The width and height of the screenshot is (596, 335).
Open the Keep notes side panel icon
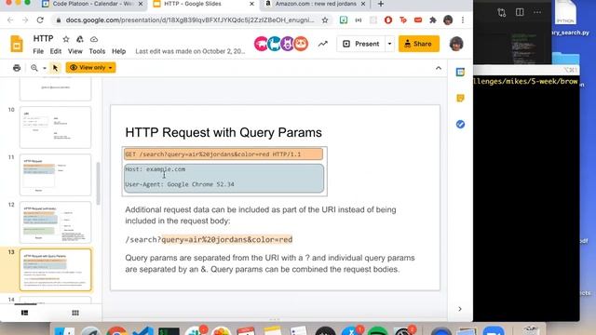point(460,99)
